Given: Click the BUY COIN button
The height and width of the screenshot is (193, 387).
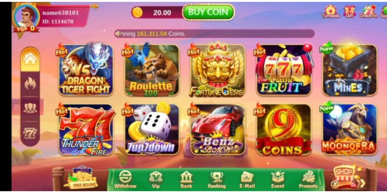Looking at the screenshot, I should (x=209, y=12).
